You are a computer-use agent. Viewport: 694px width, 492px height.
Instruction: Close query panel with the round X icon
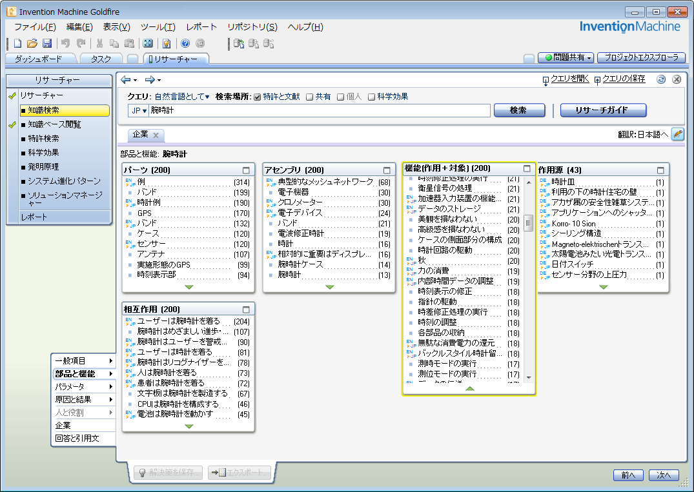click(677, 79)
